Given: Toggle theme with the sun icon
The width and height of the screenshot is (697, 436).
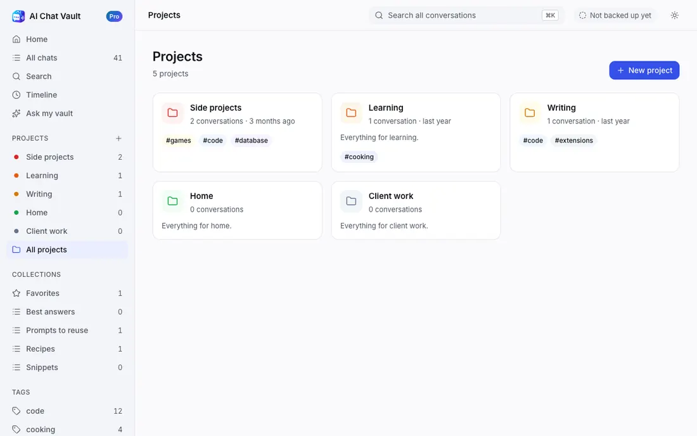Looking at the screenshot, I should pos(674,15).
